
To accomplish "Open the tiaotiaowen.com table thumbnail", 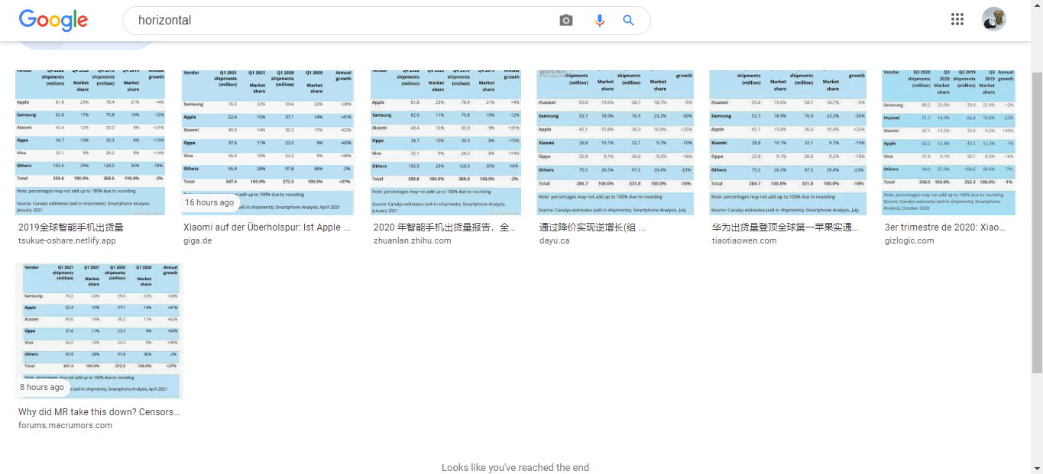I will (788, 142).
